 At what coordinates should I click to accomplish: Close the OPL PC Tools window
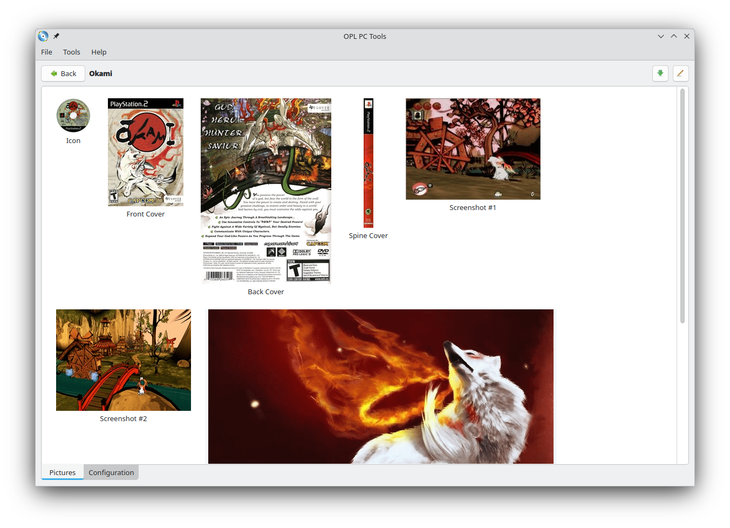point(687,36)
